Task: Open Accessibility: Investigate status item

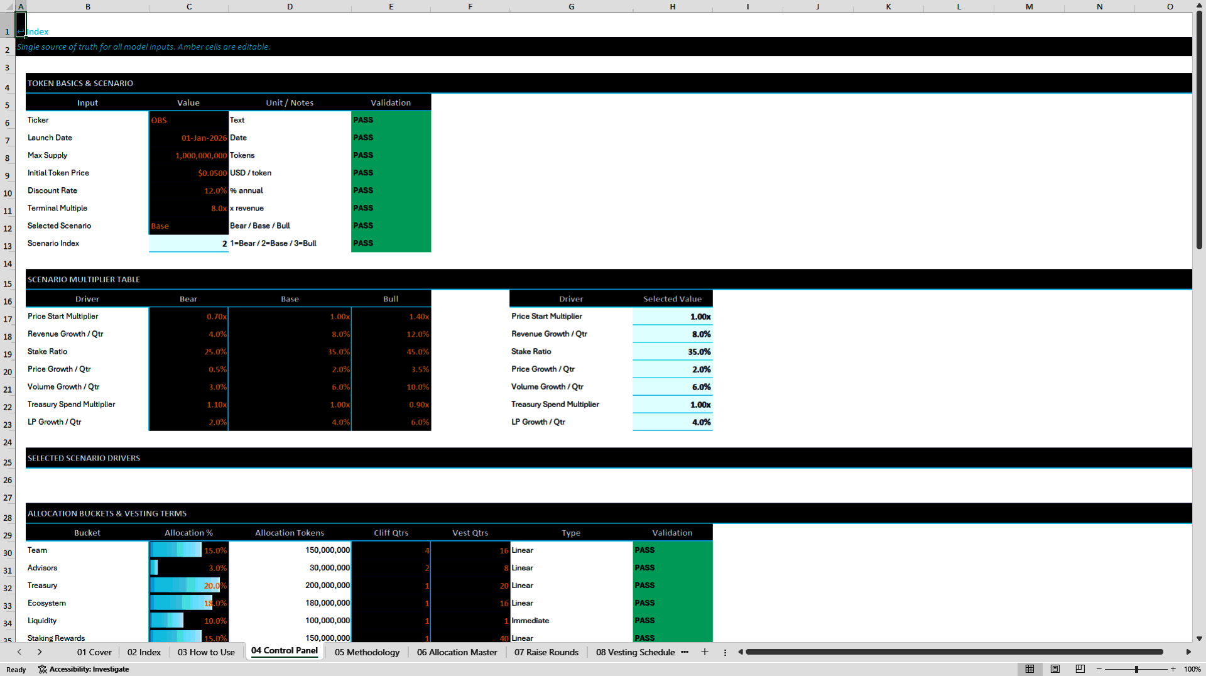Action: tap(84, 669)
